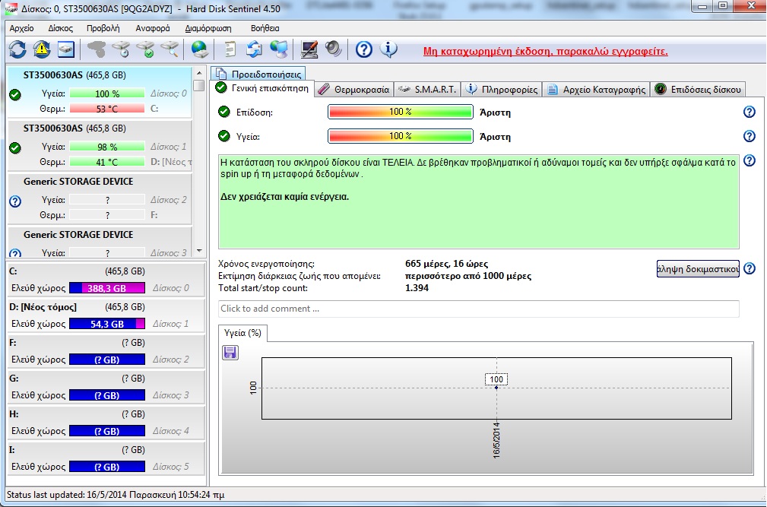Click the question mark help toolbar icon

click(x=364, y=49)
